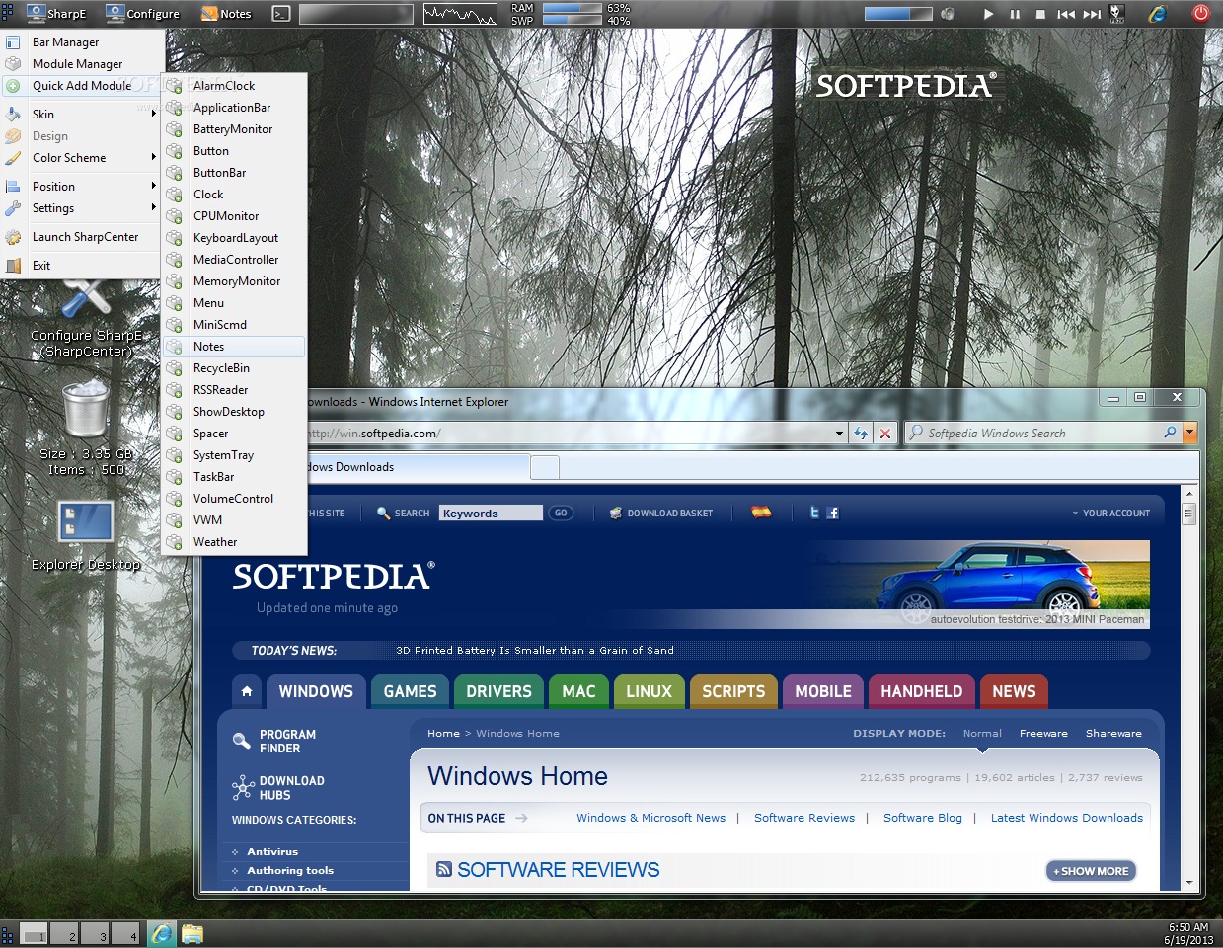Adjust the volume slider in top bar
This screenshot has width=1223, height=948.
(x=898, y=14)
